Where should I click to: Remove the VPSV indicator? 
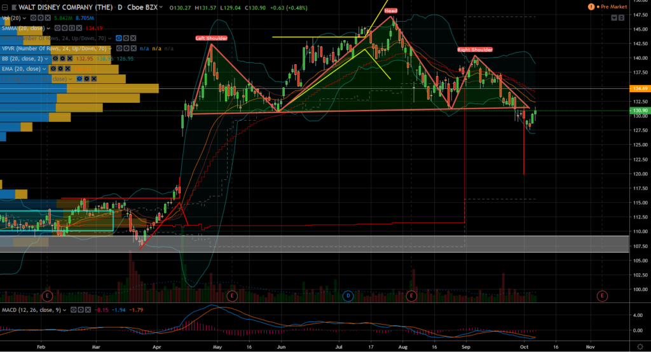[134, 38]
